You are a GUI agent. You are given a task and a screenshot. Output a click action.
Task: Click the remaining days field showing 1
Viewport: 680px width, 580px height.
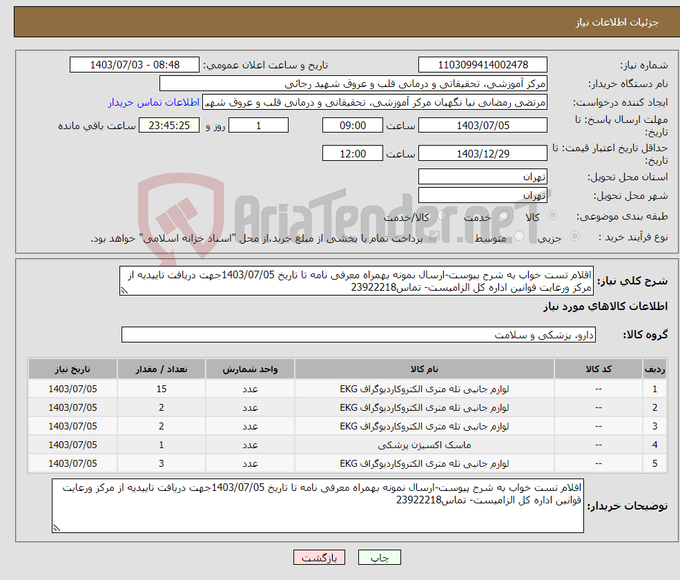click(258, 126)
